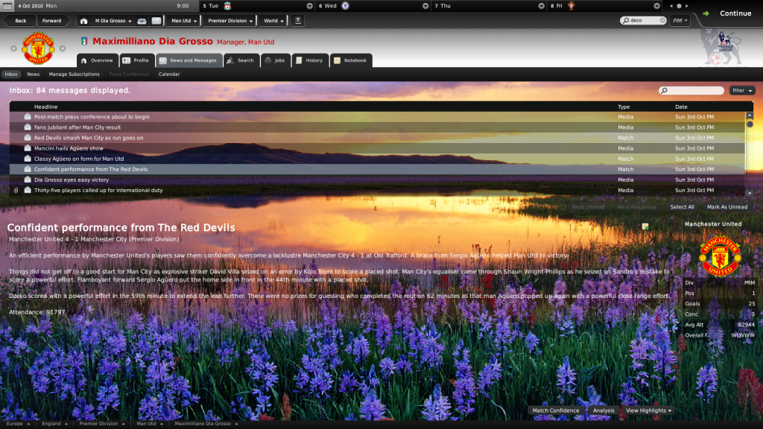Click envelope icon of Post-match press conference message
Screen dimensions: 763x429
[28, 117]
